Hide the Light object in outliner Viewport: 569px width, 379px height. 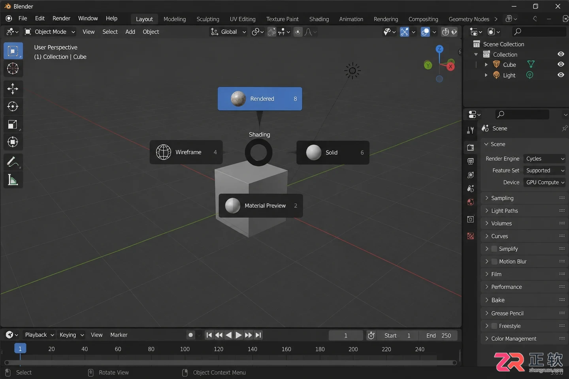coord(561,75)
